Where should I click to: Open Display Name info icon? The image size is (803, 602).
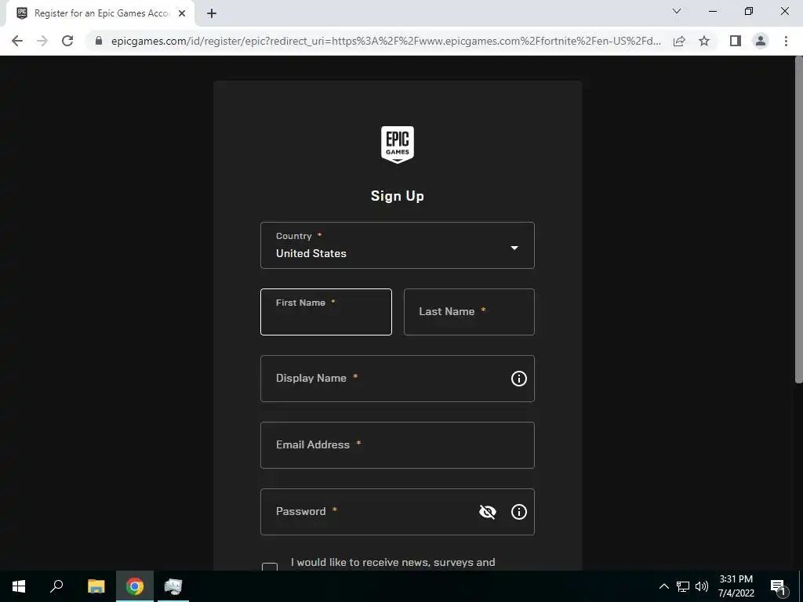pyautogui.click(x=519, y=379)
